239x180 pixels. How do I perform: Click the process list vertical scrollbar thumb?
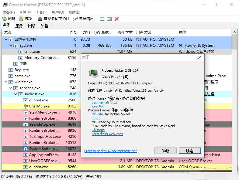[x=234, y=42]
